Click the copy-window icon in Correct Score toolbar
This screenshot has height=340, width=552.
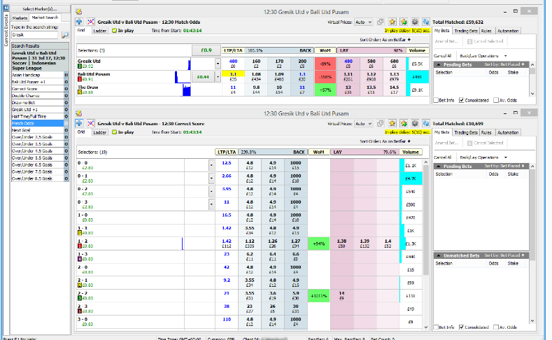(x=380, y=124)
